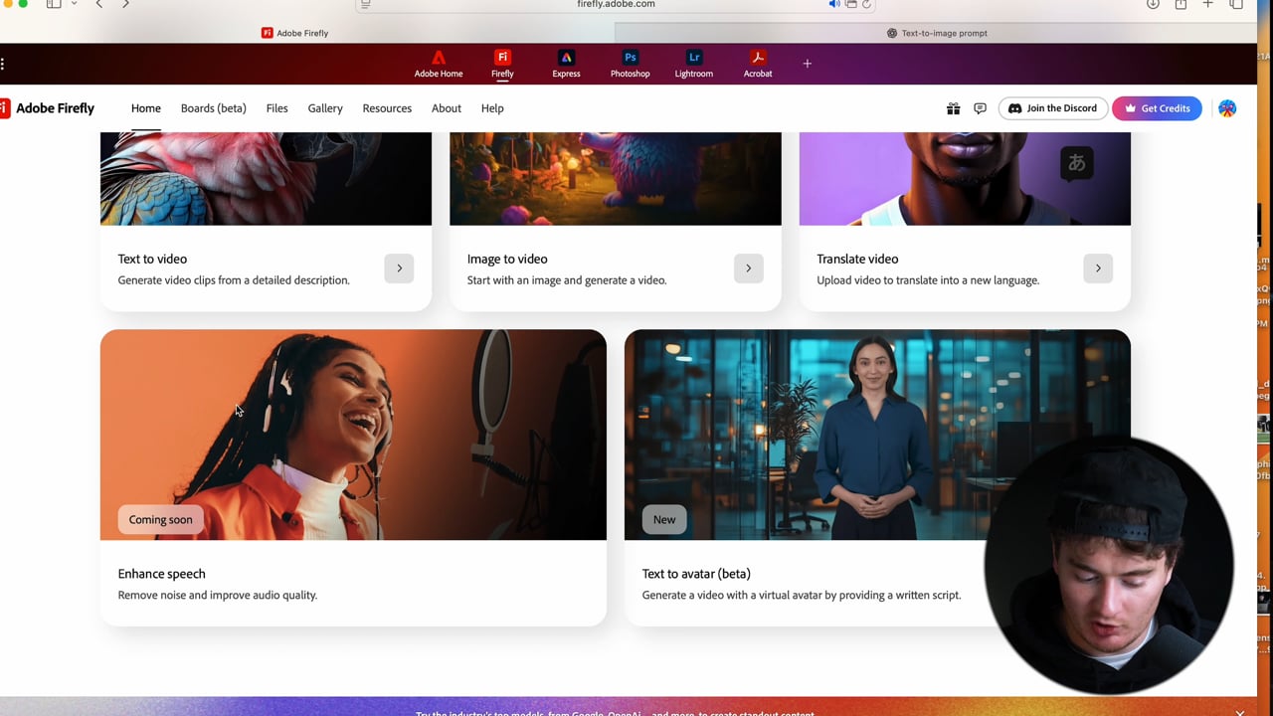Click "Remove noise and improve audio quality."
This screenshot has height=716, width=1273.
click(218, 595)
